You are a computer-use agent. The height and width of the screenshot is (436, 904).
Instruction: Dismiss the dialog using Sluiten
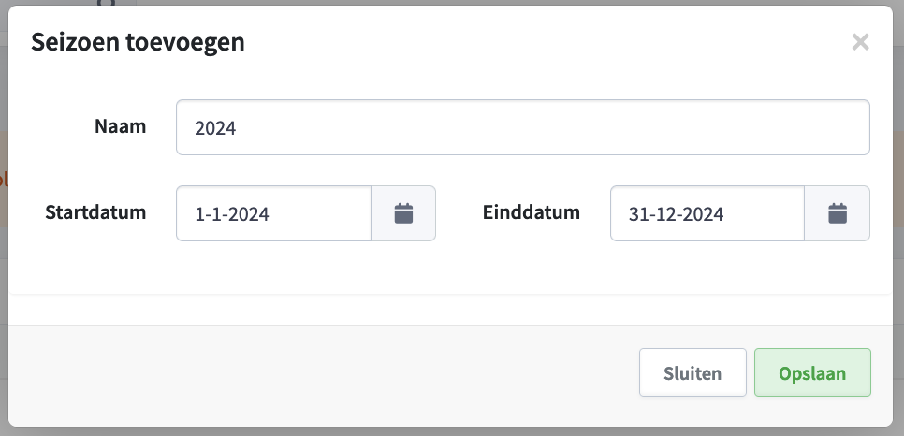tap(693, 372)
